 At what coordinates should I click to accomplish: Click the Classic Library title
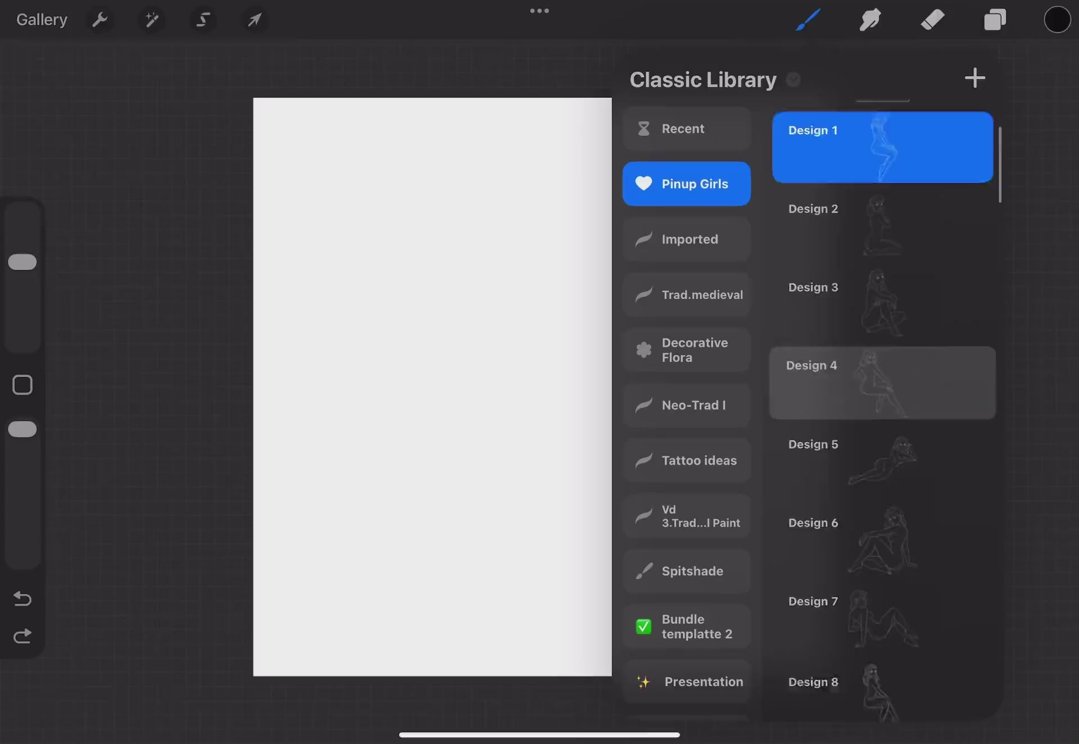click(x=703, y=80)
